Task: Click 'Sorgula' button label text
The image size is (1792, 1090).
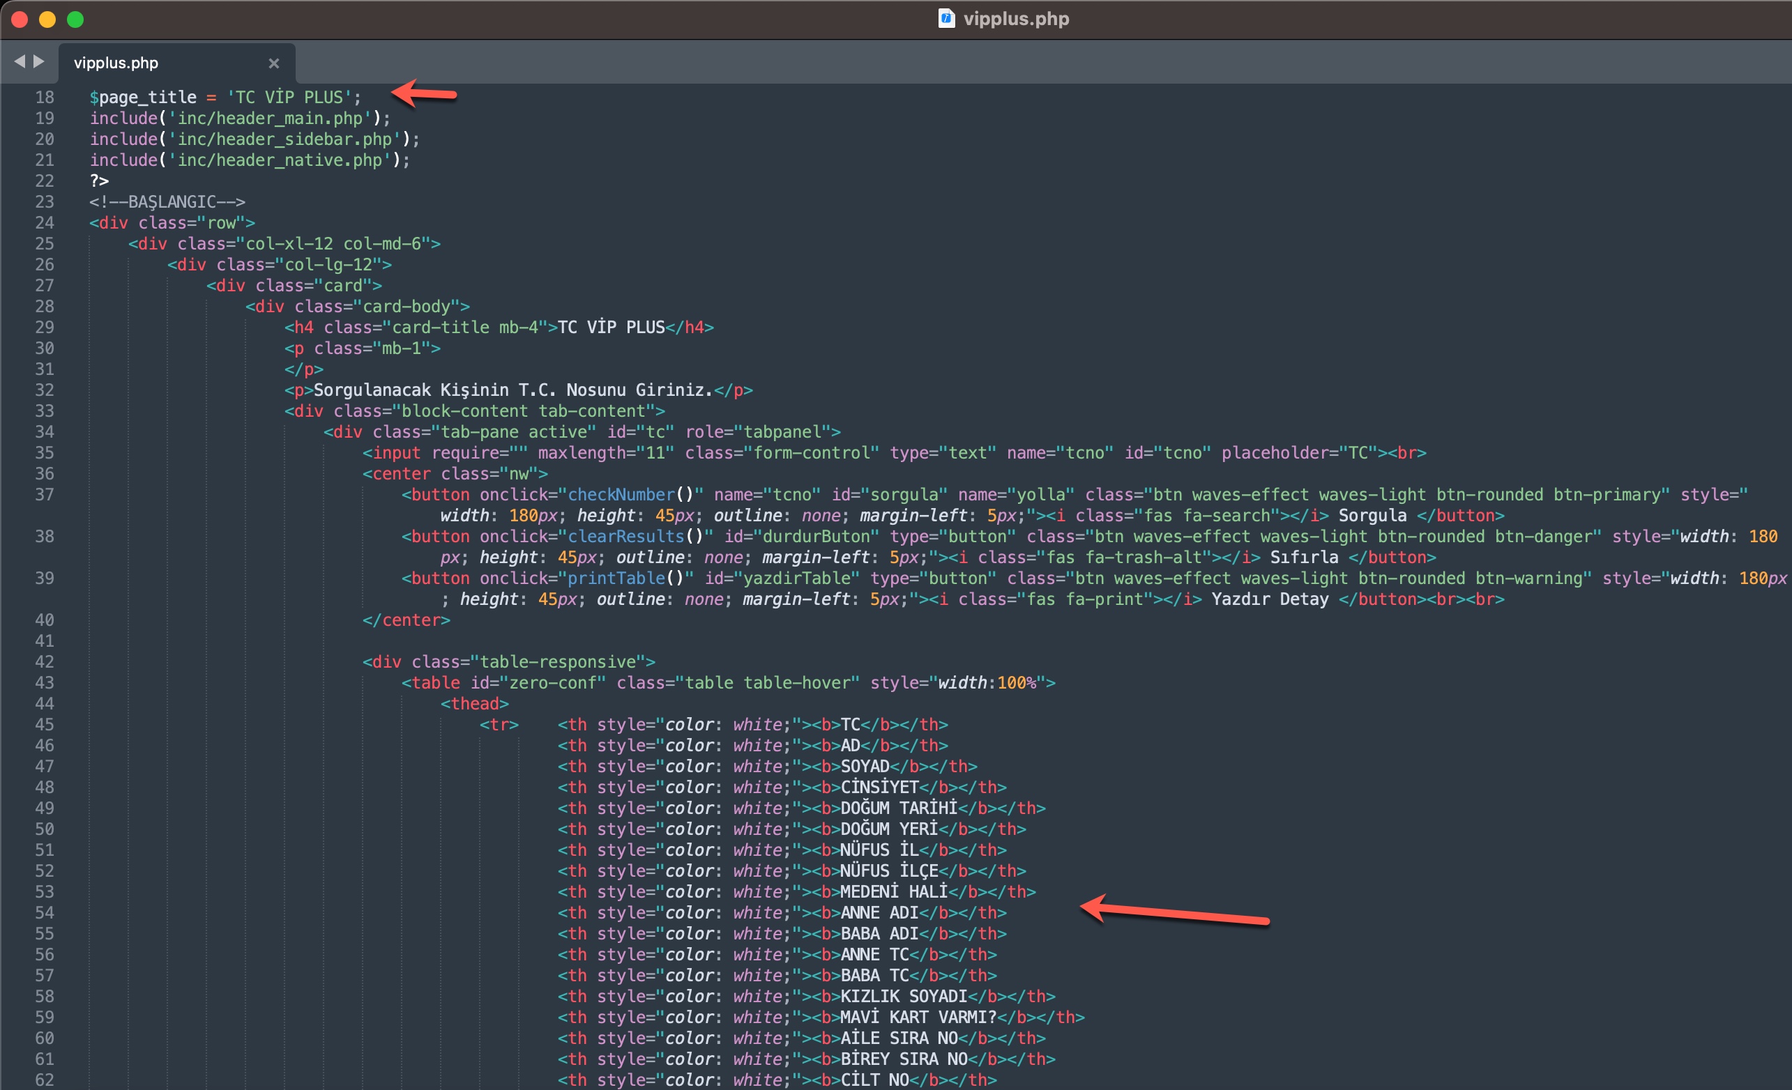Action: point(1372,516)
